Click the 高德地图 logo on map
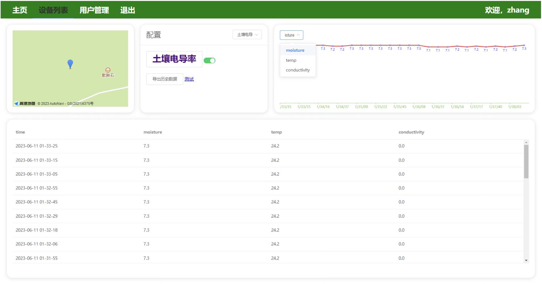Viewport: 542px width, 284px height. [25, 103]
